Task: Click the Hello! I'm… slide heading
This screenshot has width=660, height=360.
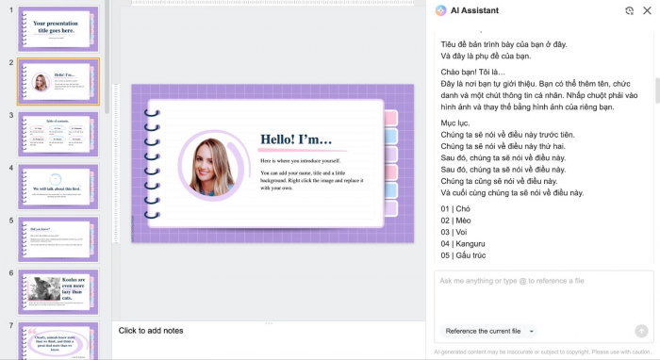Action: coord(296,139)
